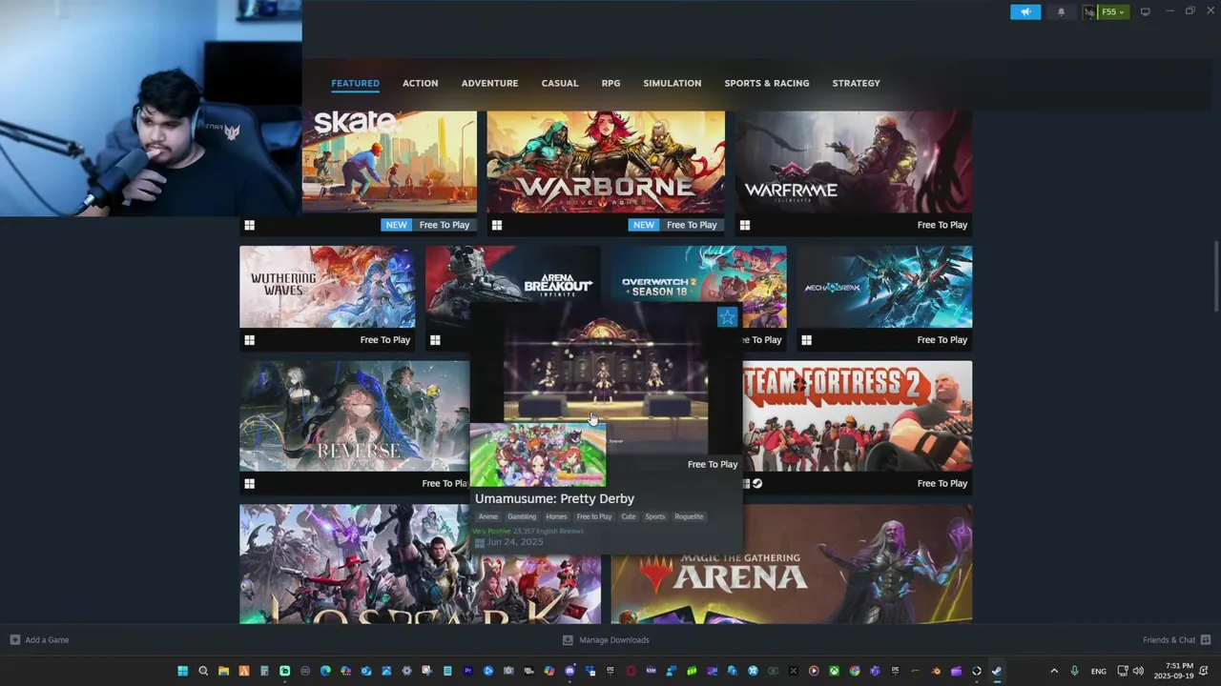The width and height of the screenshot is (1221, 686).
Task: Click NEW badge under Warborne
Action: 644,225
